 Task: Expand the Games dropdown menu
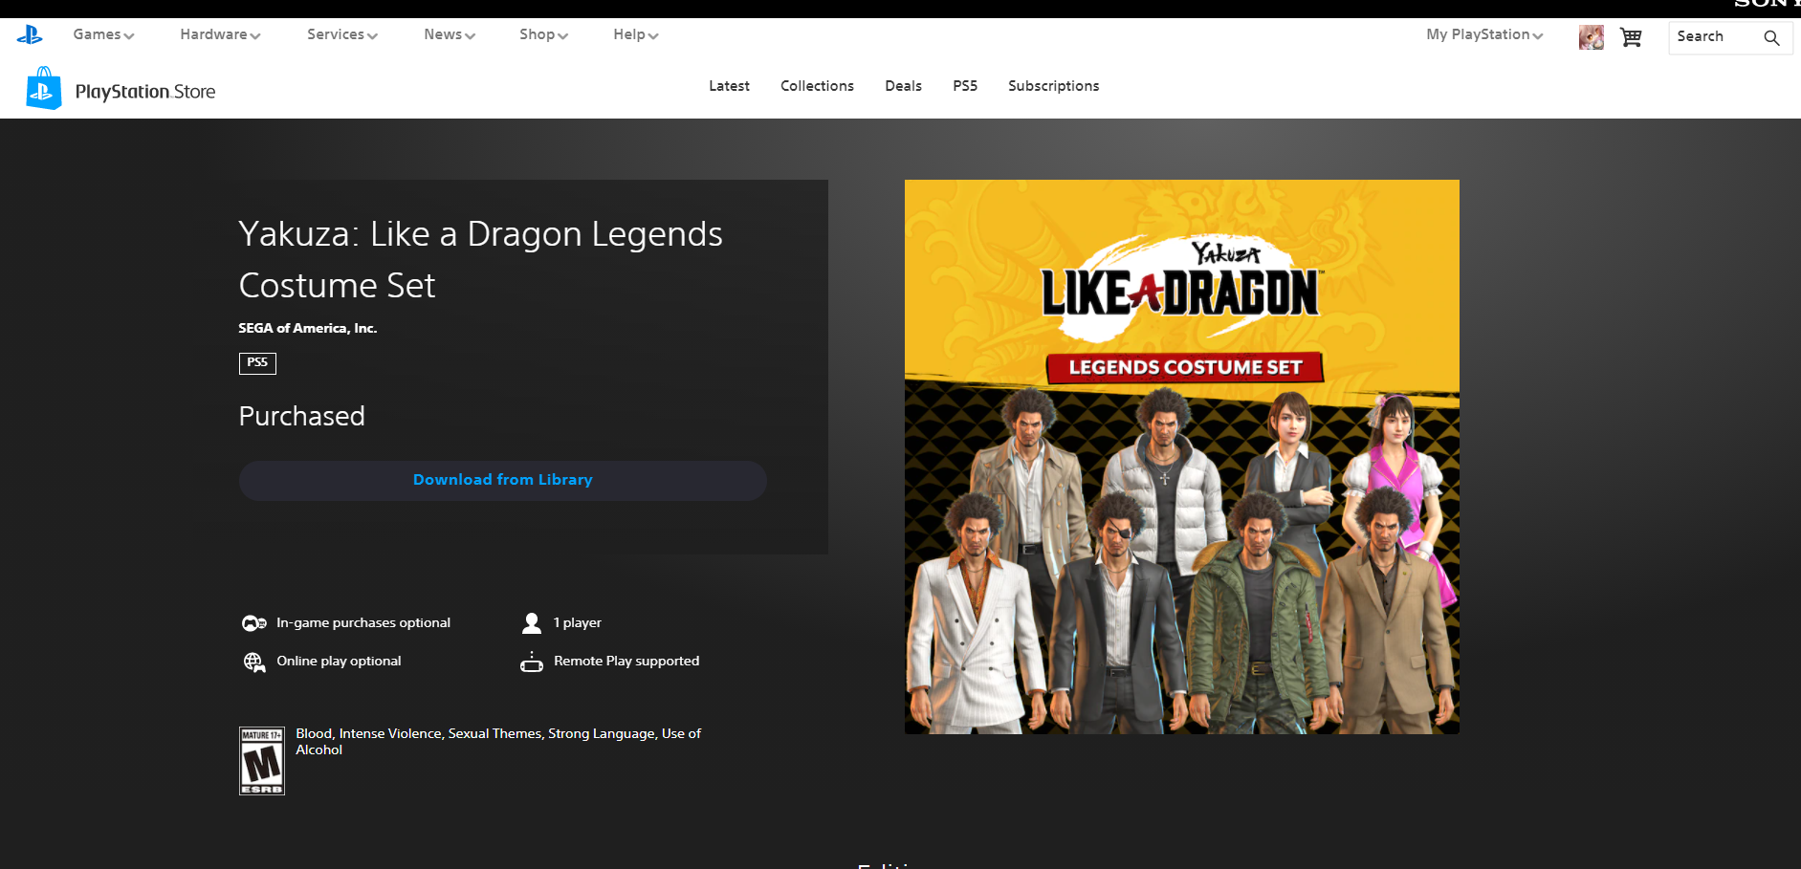[x=103, y=34]
